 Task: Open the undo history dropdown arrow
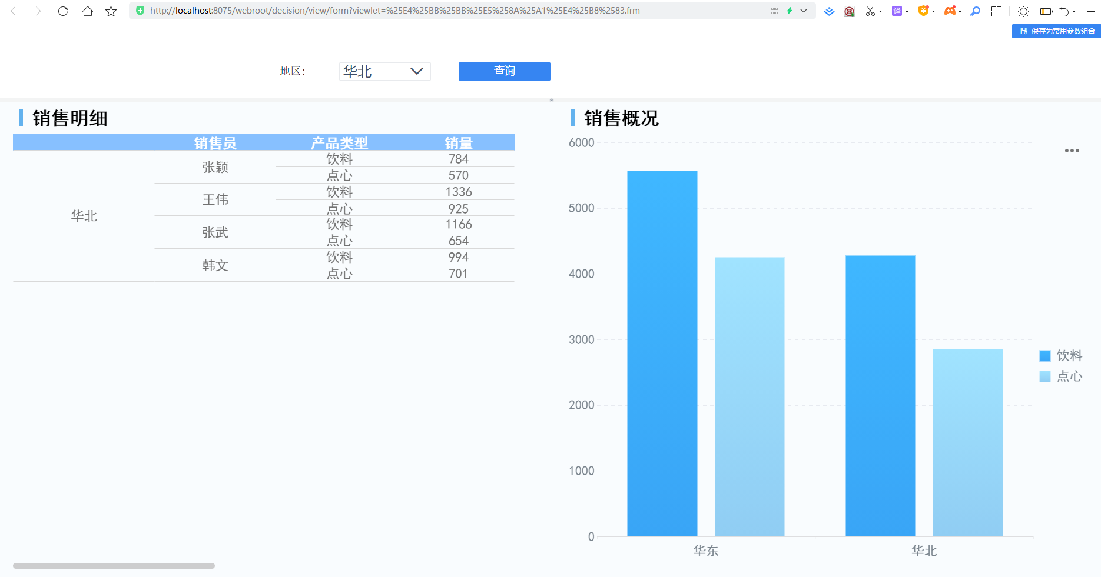tap(1074, 11)
